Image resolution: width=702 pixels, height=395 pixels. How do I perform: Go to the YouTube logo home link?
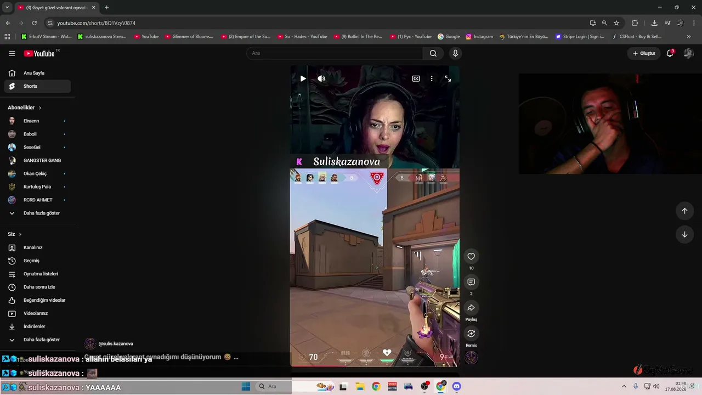(x=39, y=53)
